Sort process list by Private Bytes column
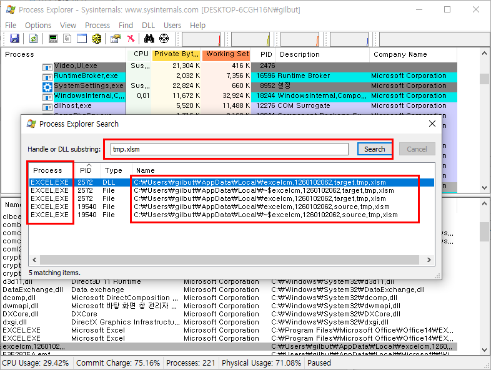491x370 pixels. coord(176,54)
